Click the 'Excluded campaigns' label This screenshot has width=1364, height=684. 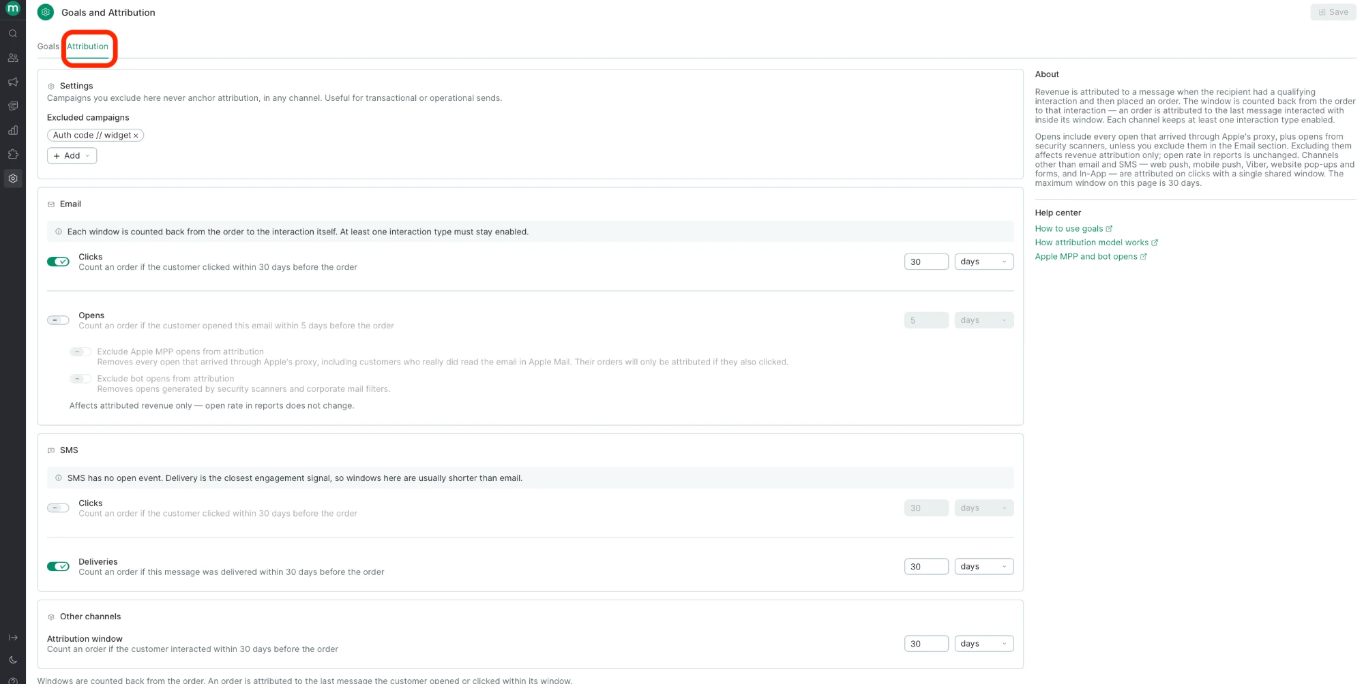pyautogui.click(x=88, y=118)
